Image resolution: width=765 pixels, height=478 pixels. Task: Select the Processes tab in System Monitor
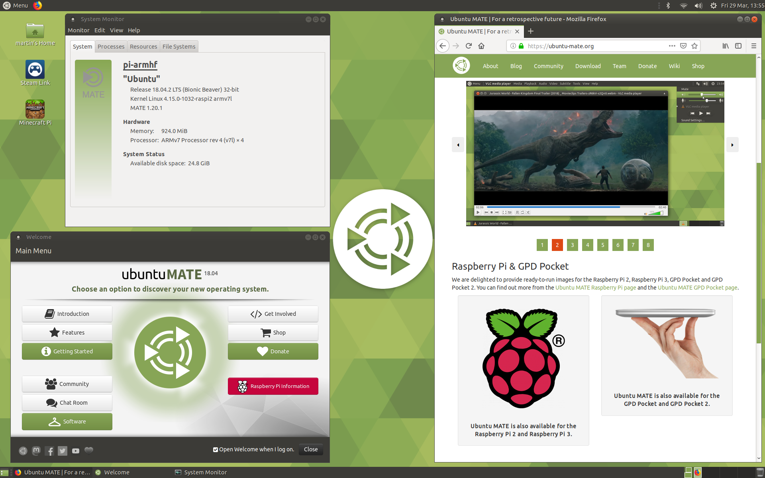(110, 46)
